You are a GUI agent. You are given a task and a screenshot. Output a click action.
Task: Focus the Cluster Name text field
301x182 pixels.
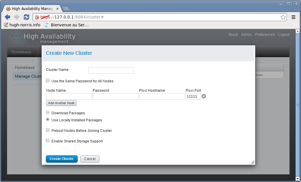[111, 70]
